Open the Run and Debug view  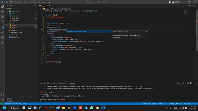coord(2,32)
